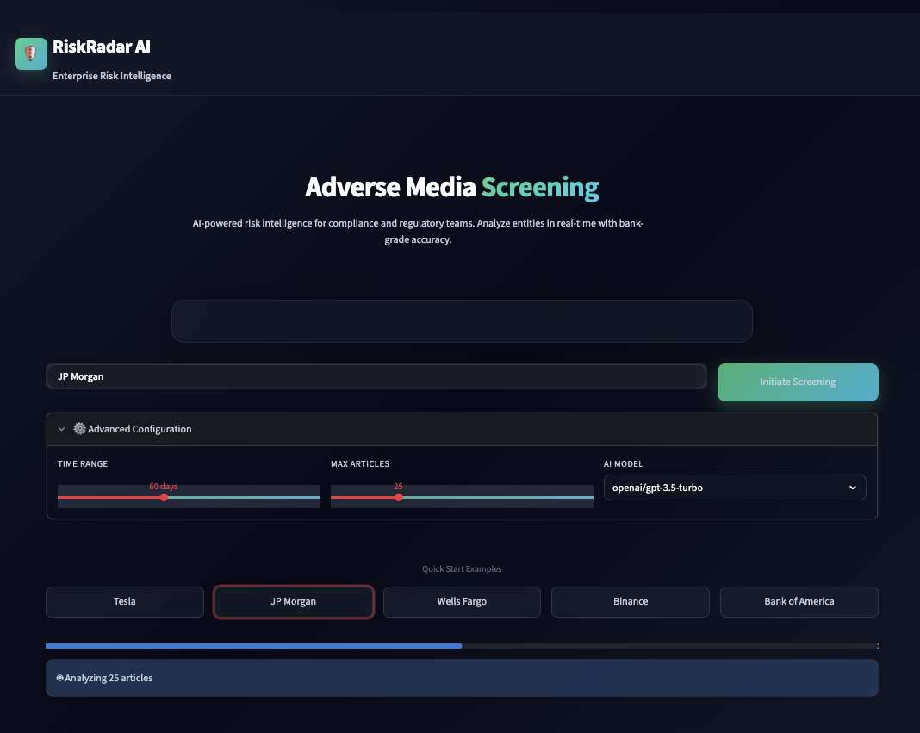Click the Advanced Configuration gear icon
Screen dimensions: 920x733
tap(79, 428)
